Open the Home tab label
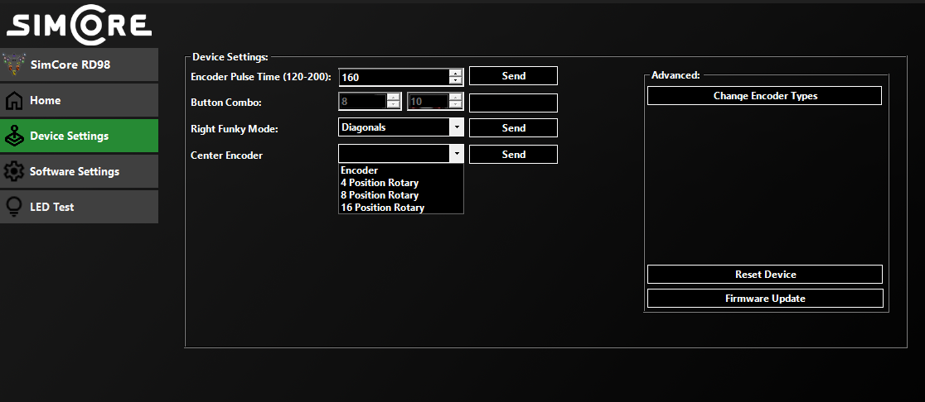 pos(46,101)
